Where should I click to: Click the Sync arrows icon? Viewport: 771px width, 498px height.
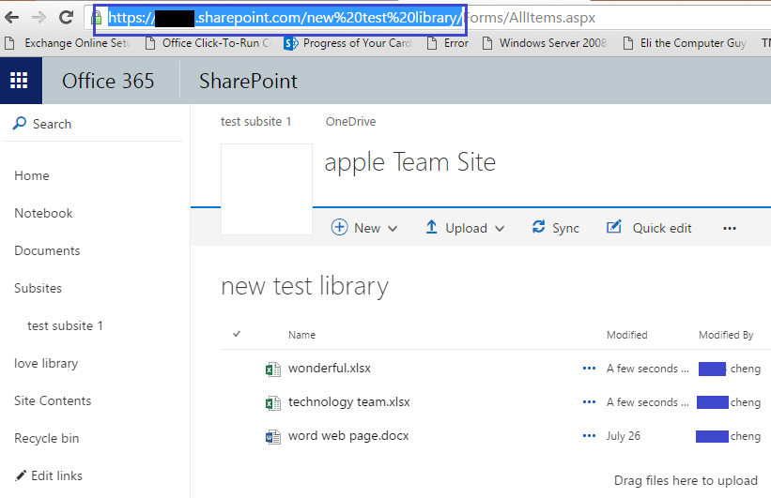538,227
